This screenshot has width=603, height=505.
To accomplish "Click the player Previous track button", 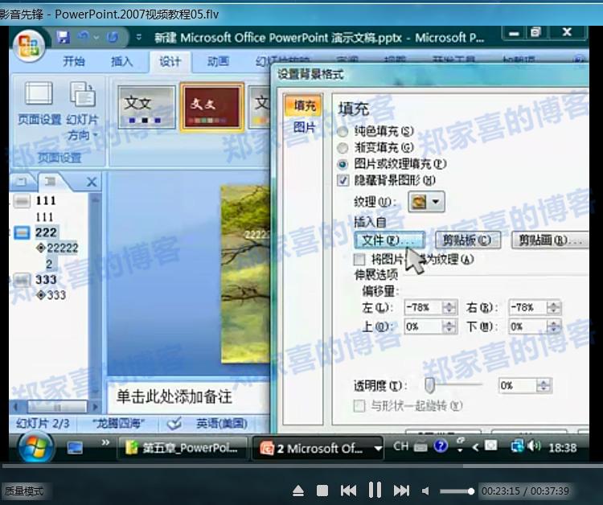I will point(348,491).
